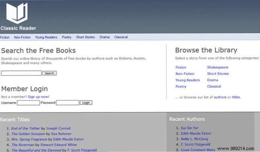Image resolution: width=260 pixels, height=152 pixels.
Task: Click the Search button
Action: point(49,73)
